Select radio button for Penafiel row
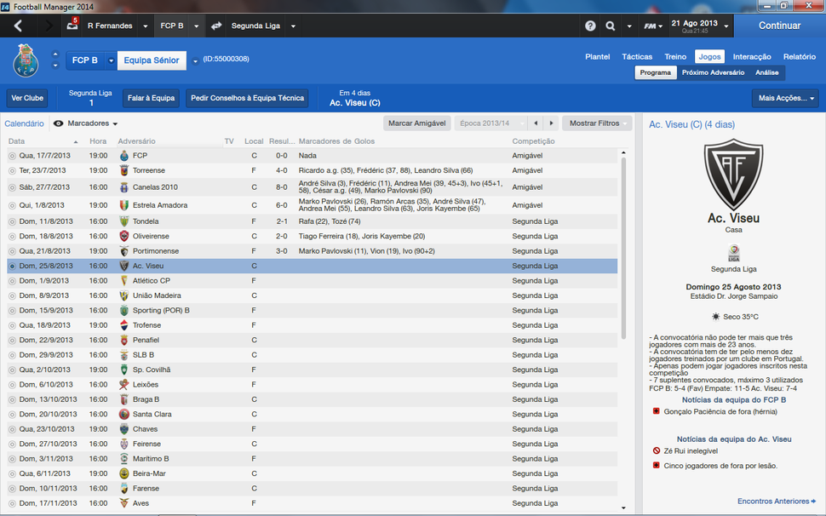Viewport: 826px width, 516px height. (x=12, y=340)
